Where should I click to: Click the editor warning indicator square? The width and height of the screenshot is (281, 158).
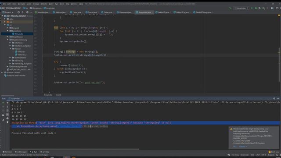coord(279,16)
